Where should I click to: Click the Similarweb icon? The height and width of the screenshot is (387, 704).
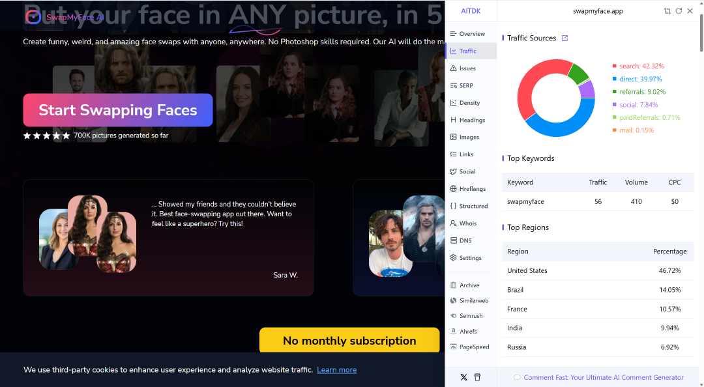coord(454,300)
